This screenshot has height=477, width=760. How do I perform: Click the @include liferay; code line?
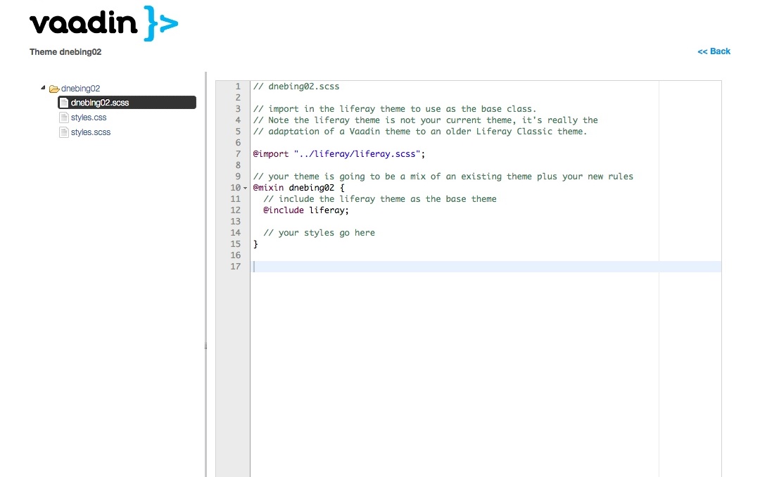coord(306,210)
